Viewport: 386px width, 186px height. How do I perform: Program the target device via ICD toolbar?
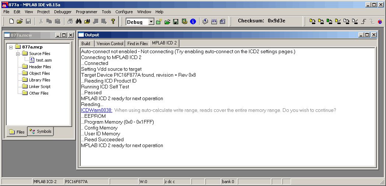[312, 22]
